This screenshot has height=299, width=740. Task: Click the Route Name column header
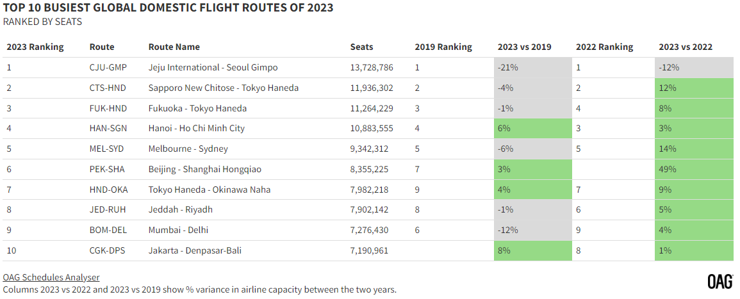(x=174, y=47)
